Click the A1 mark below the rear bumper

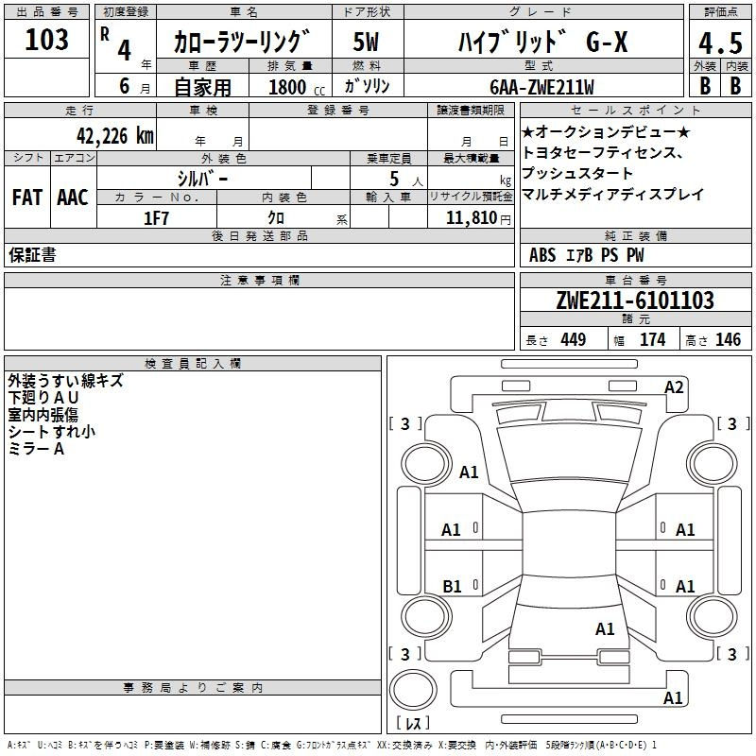(x=673, y=698)
